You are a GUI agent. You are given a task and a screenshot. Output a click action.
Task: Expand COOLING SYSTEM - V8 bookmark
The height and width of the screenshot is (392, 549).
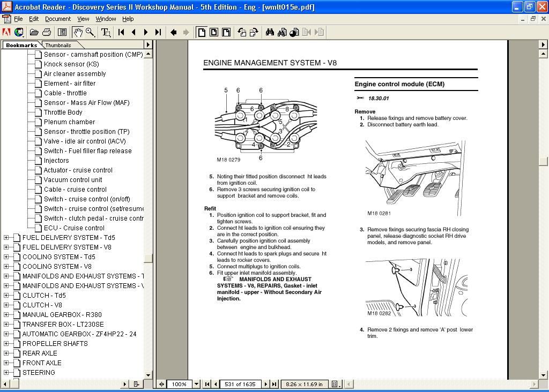(x=6, y=267)
